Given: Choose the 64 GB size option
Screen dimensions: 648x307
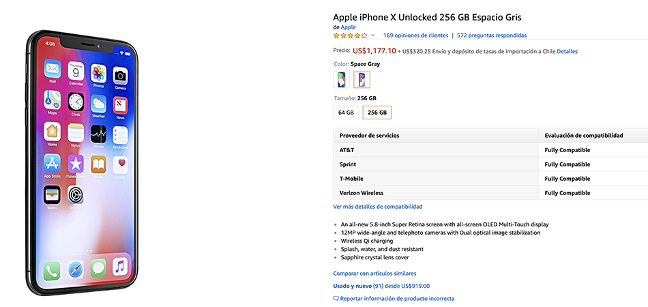Looking at the screenshot, I should [x=346, y=113].
